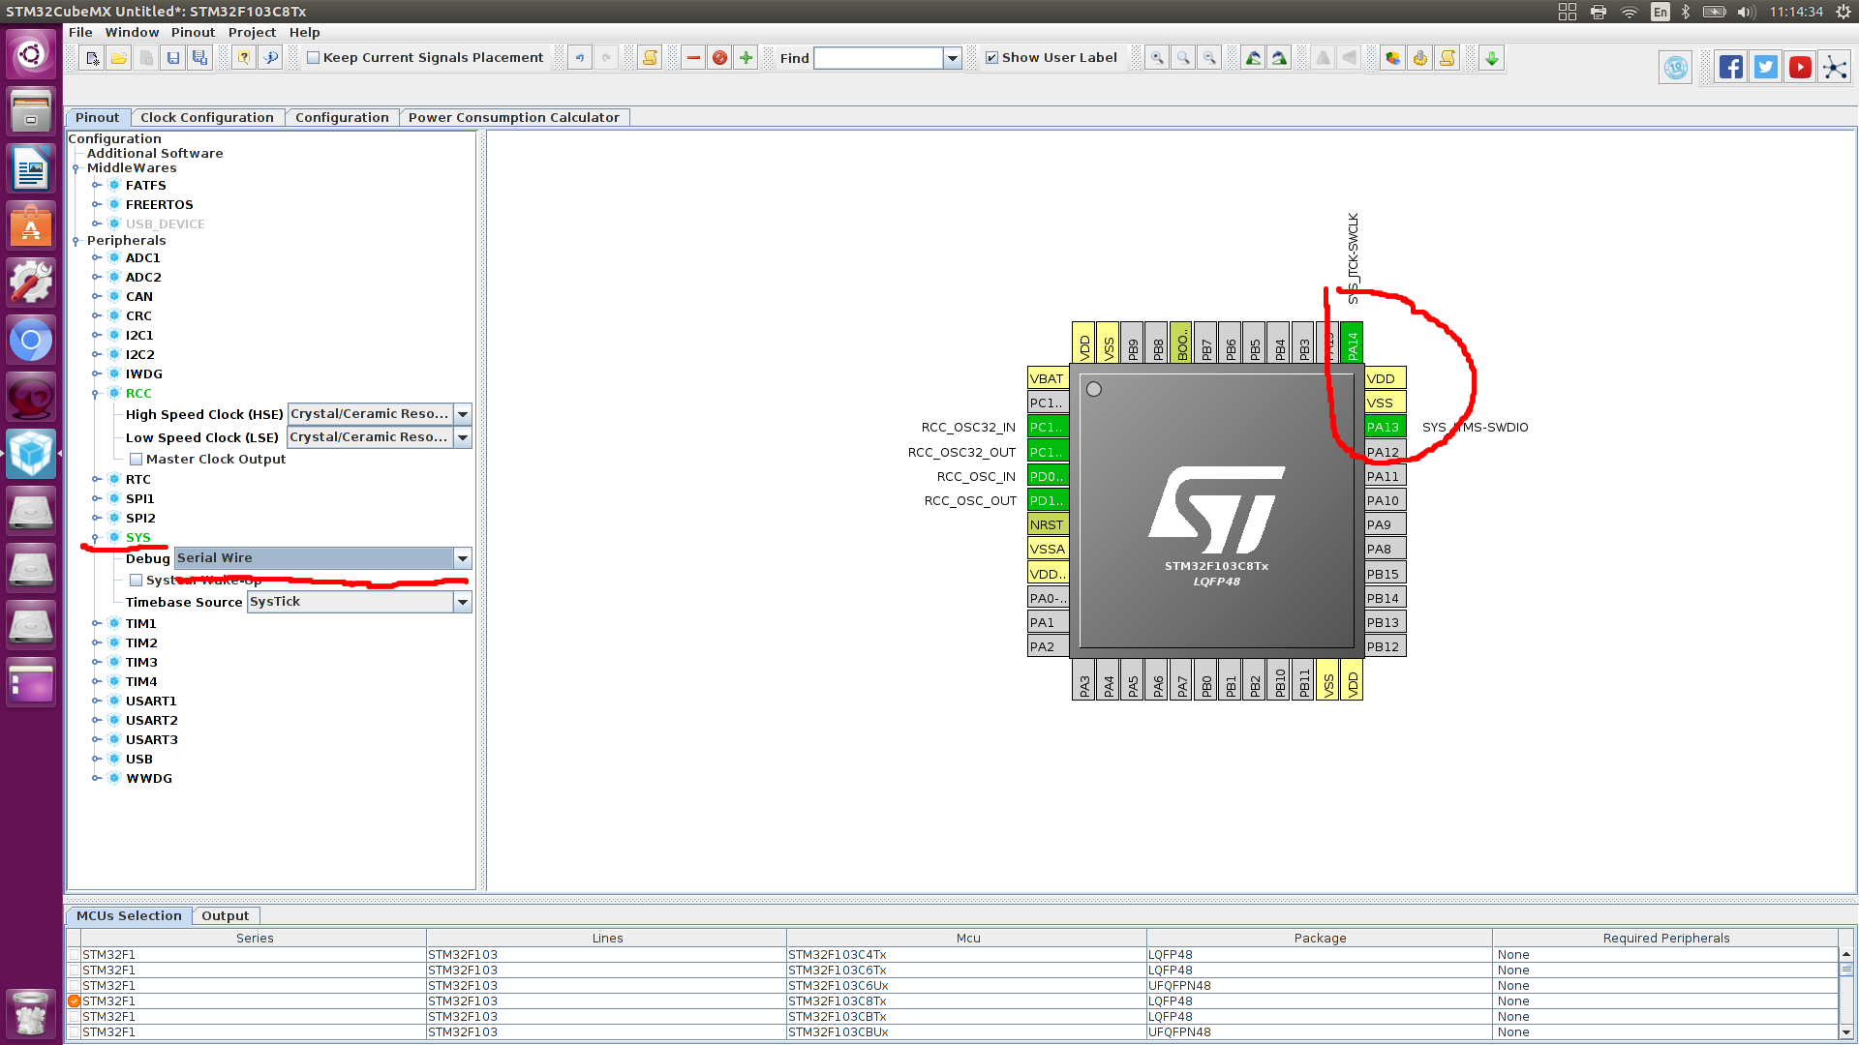Open the ST YouTube channel icon
1859x1045 pixels.
coord(1800,67)
